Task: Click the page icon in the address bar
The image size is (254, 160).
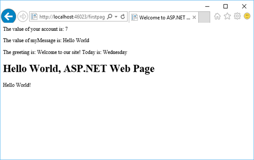Action: (34, 16)
